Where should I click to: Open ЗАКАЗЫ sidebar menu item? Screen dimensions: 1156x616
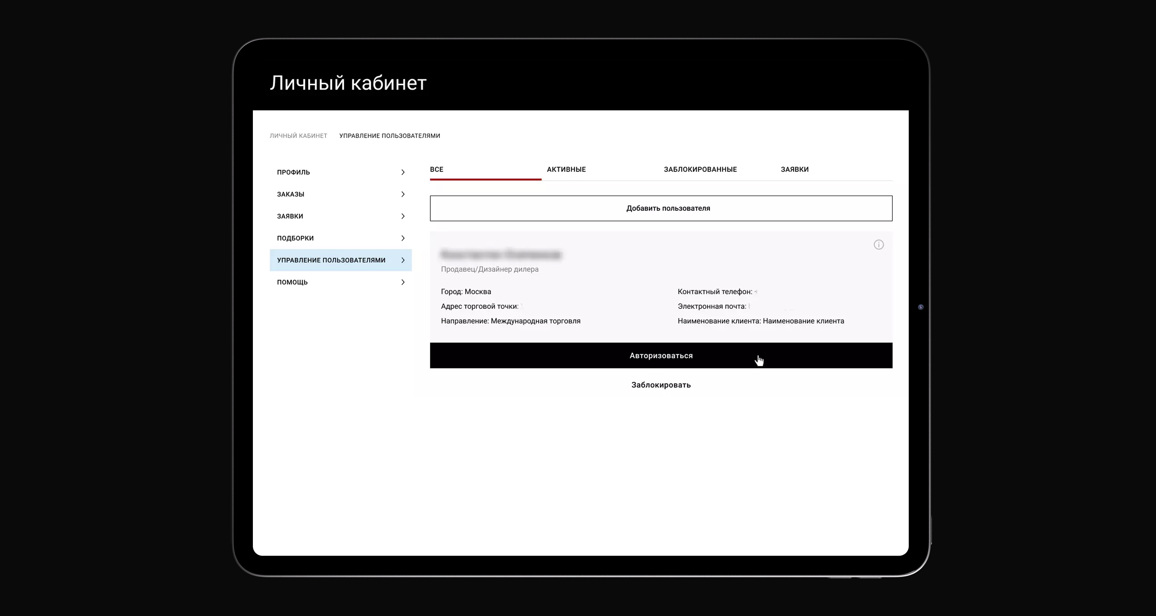coord(291,194)
